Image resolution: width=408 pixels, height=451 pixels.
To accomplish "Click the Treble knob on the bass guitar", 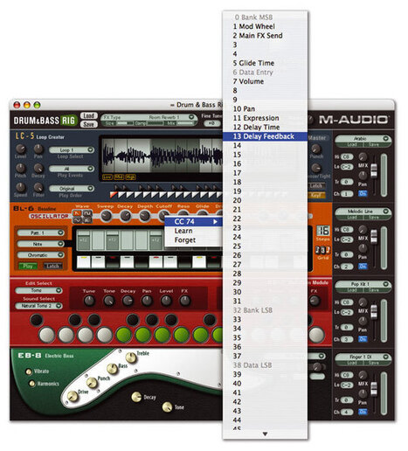I will [131, 357].
